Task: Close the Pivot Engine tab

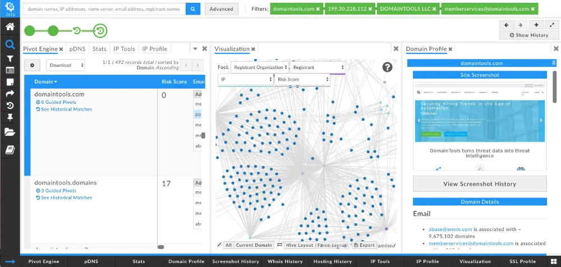Action: pos(61,49)
